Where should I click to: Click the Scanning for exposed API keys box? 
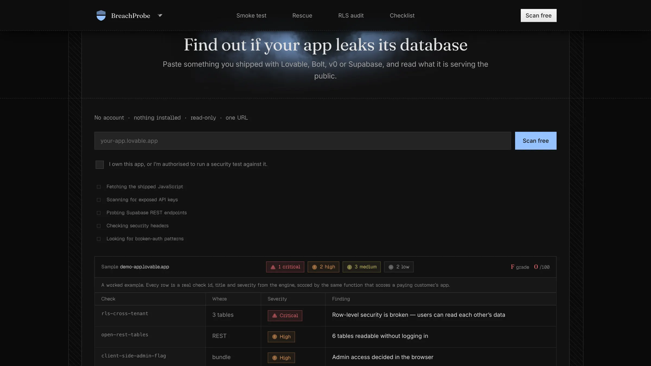pyautogui.click(x=99, y=200)
